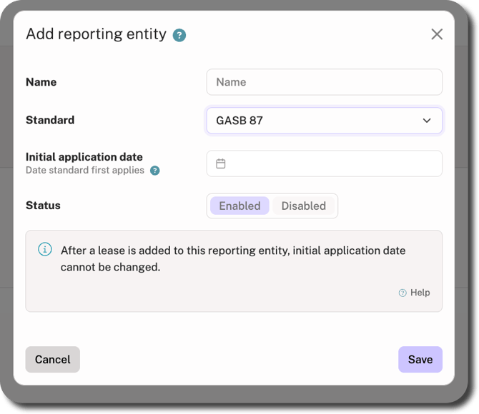Click the calendar icon in date field
The image size is (479, 414).
[221, 163]
